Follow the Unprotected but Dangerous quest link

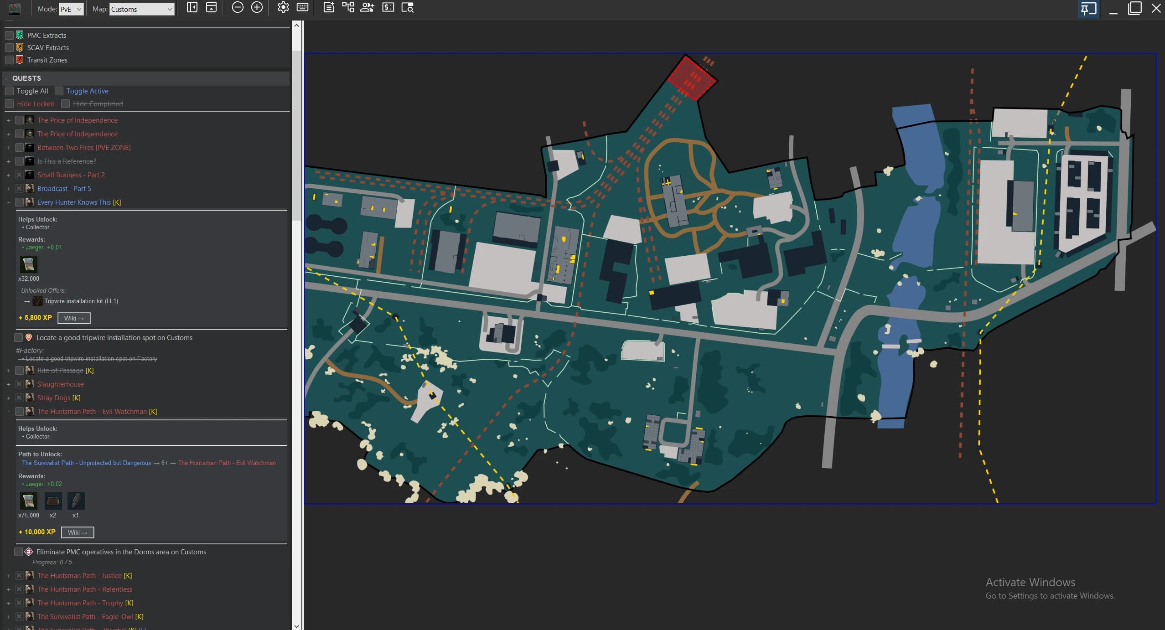point(87,463)
